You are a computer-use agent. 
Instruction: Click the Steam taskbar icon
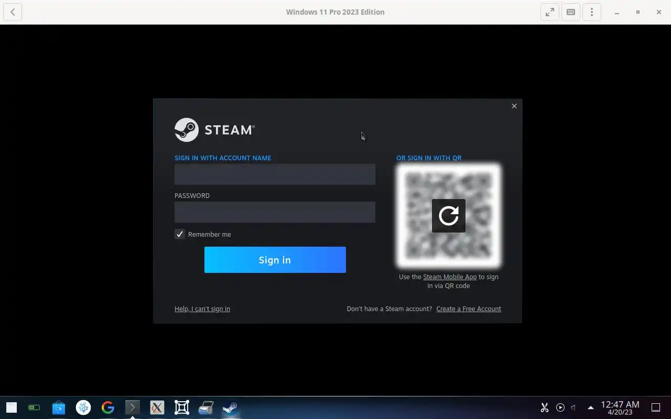click(231, 407)
